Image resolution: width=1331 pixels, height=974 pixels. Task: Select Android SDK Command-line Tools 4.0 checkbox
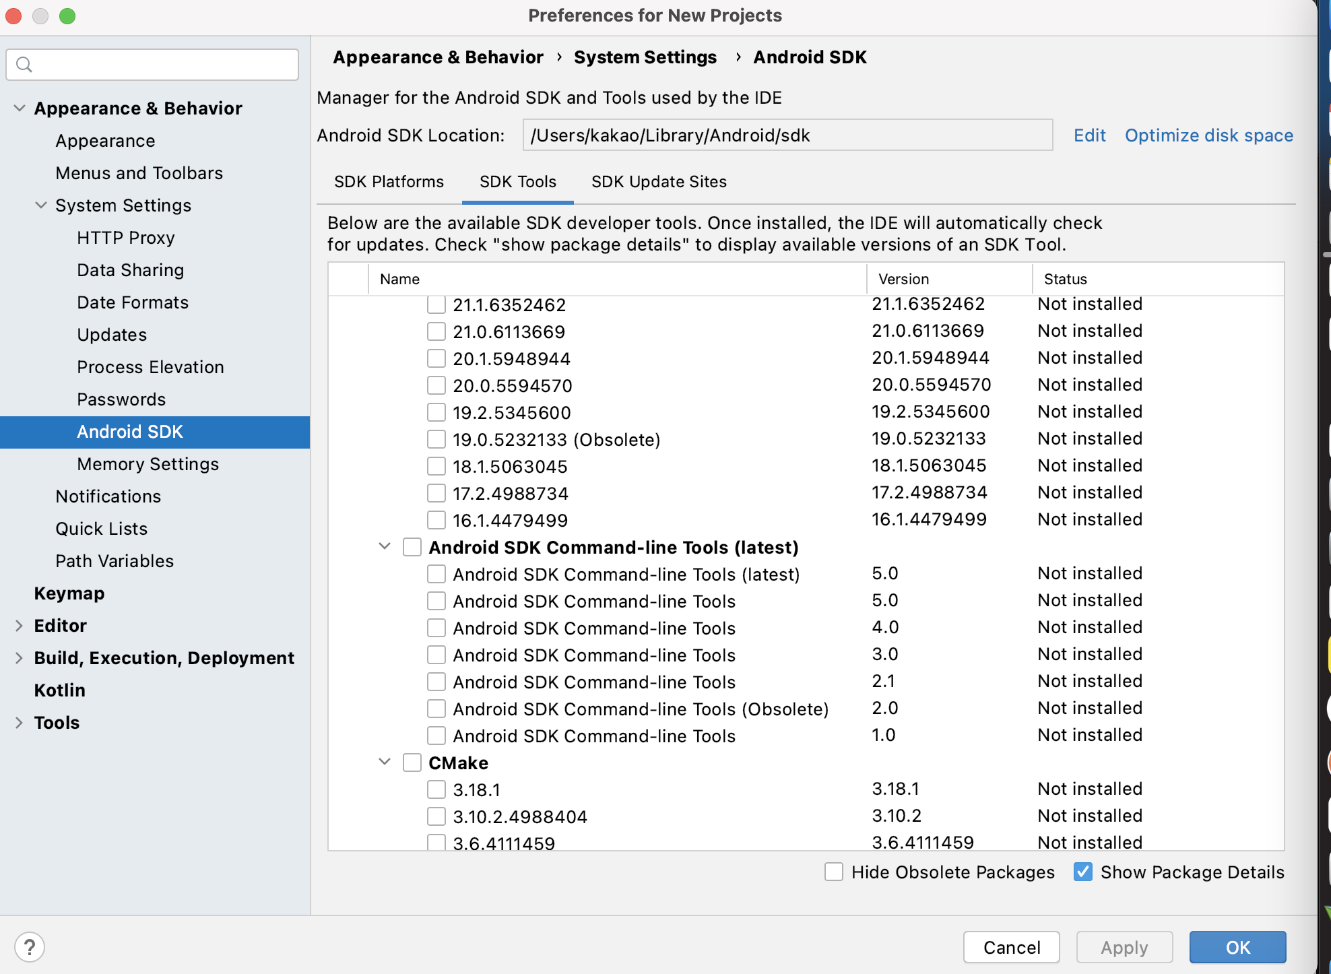436,628
